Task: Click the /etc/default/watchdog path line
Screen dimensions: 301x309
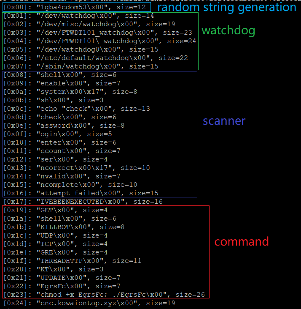Action: (x=96, y=58)
